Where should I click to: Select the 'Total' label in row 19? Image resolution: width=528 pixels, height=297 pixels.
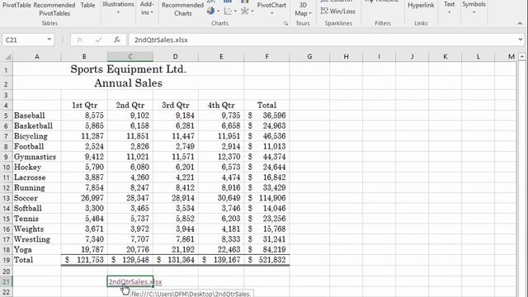37,260
